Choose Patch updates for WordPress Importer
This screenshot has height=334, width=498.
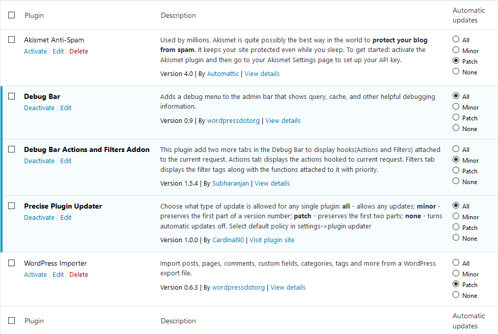[x=456, y=284]
